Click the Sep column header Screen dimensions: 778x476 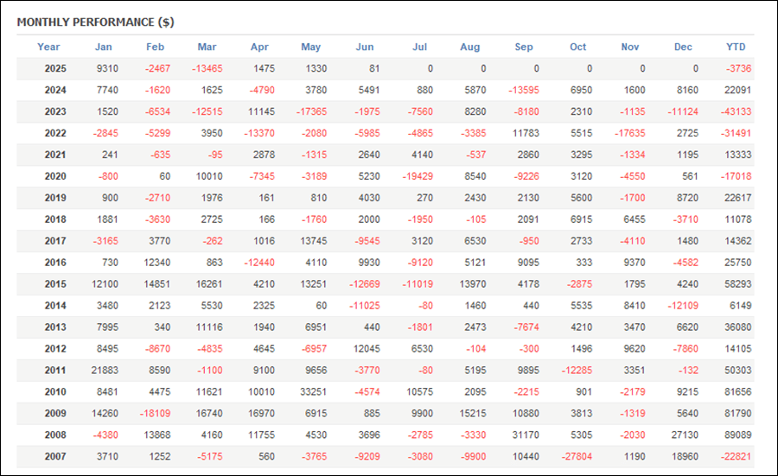(x=524, y=47)
